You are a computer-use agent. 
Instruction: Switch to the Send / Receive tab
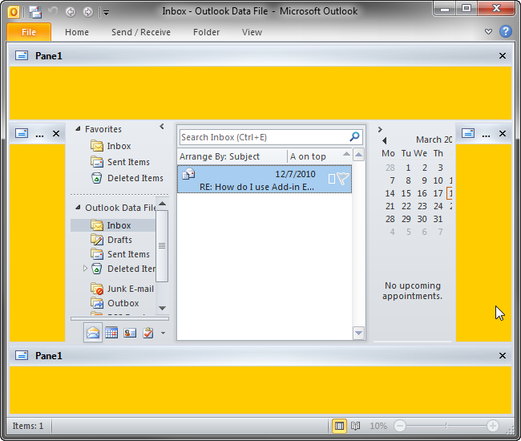click(141, 32)
